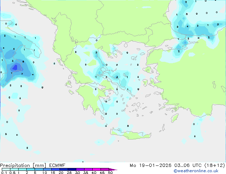Click the '0.5' legend scale label
The width and height of the screenshot is (226, 174).
tap(12, 173)
